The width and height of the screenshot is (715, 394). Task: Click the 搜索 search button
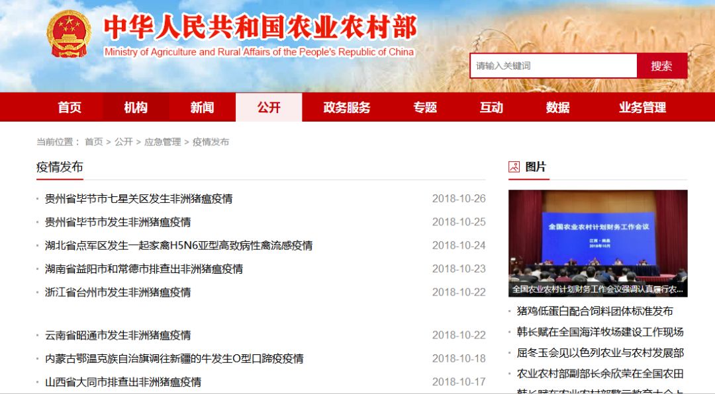pyautogui.click(x=661, y=66)
